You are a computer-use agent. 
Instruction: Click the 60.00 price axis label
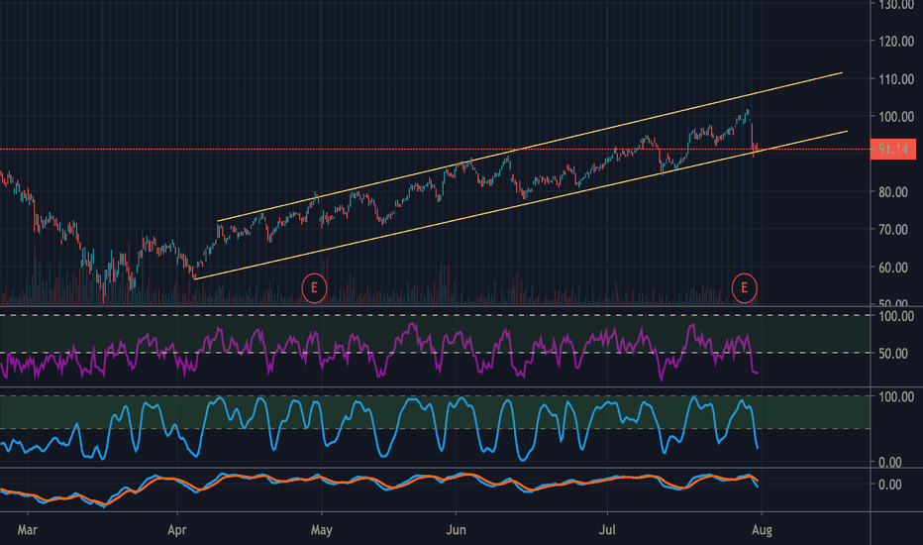pos(893,268)
